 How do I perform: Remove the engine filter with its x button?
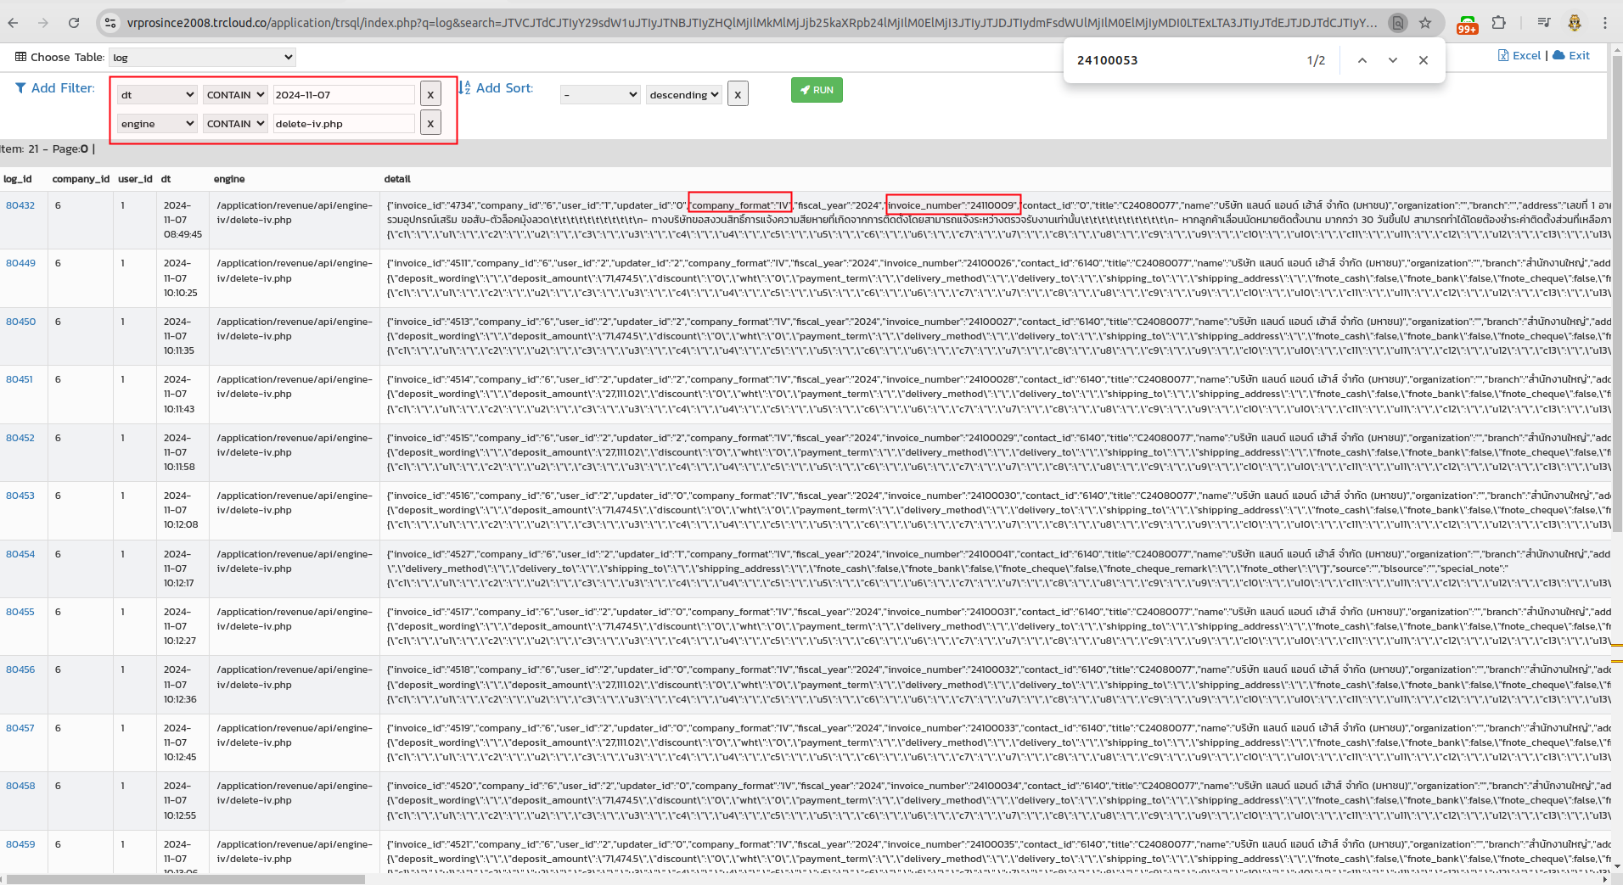(x=430, y=123)
